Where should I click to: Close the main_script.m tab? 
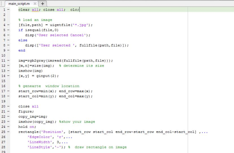pos(35,4)
